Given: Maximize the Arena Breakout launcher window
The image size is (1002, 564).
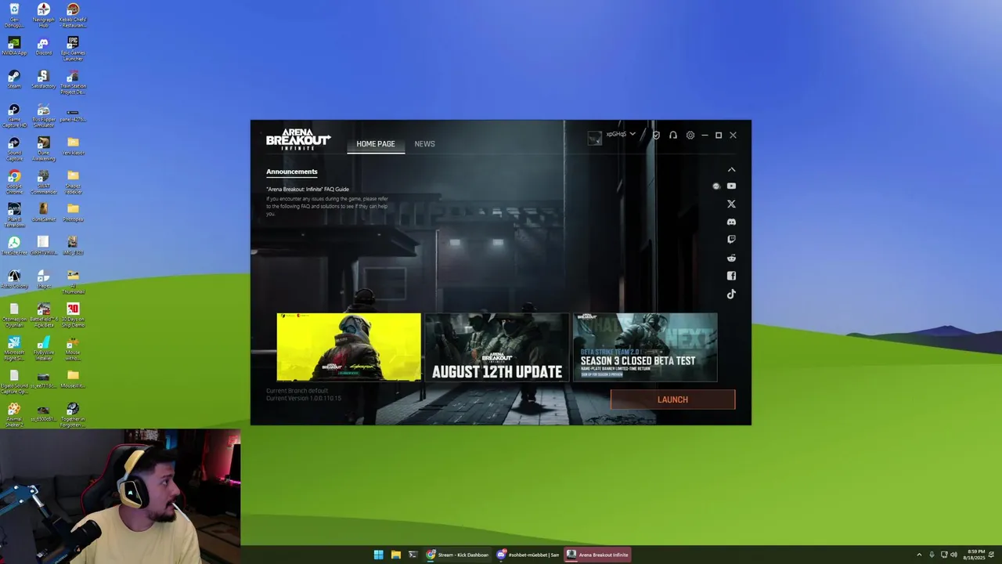Looking at the screenshot, I should pyautogui.click(x=719, y=135).
